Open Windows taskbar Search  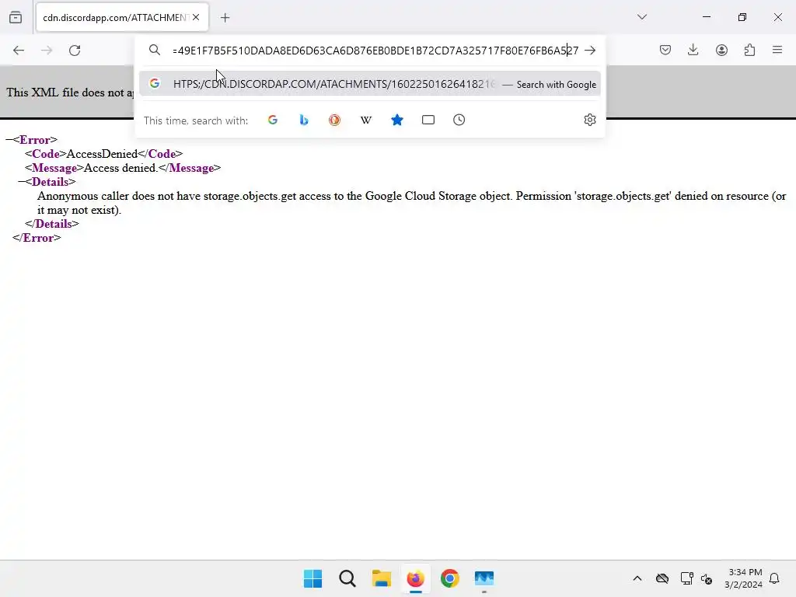tap(347, 578)
